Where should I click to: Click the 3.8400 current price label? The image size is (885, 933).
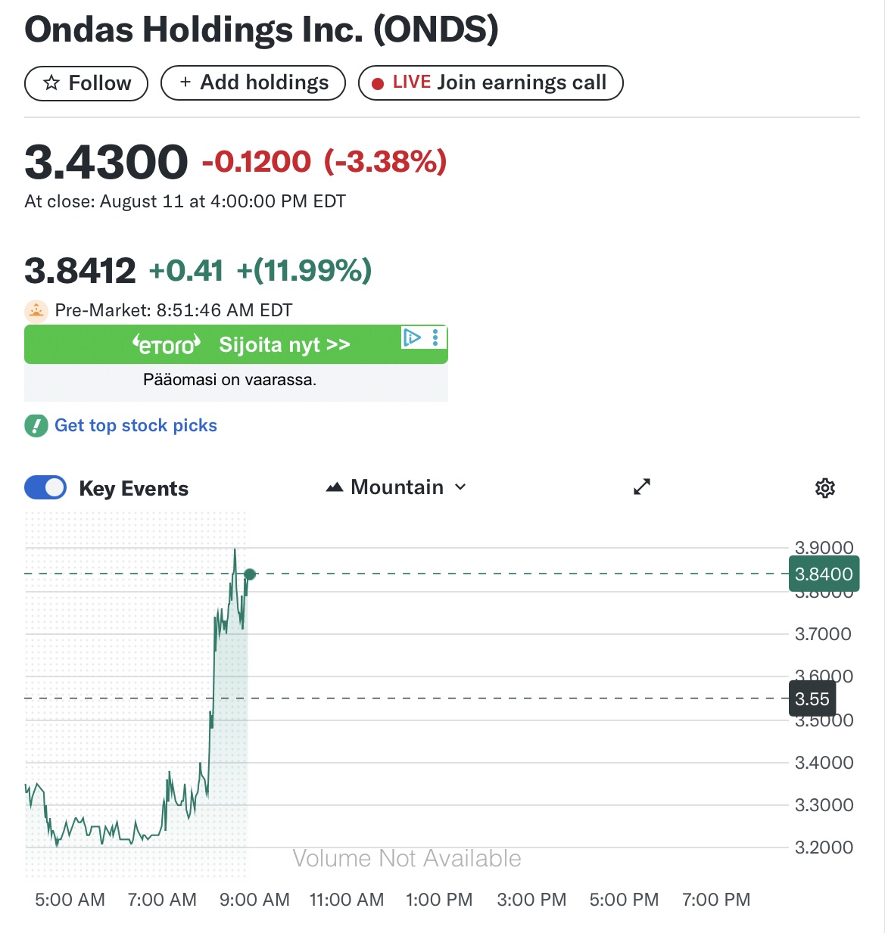click(824, 574)
